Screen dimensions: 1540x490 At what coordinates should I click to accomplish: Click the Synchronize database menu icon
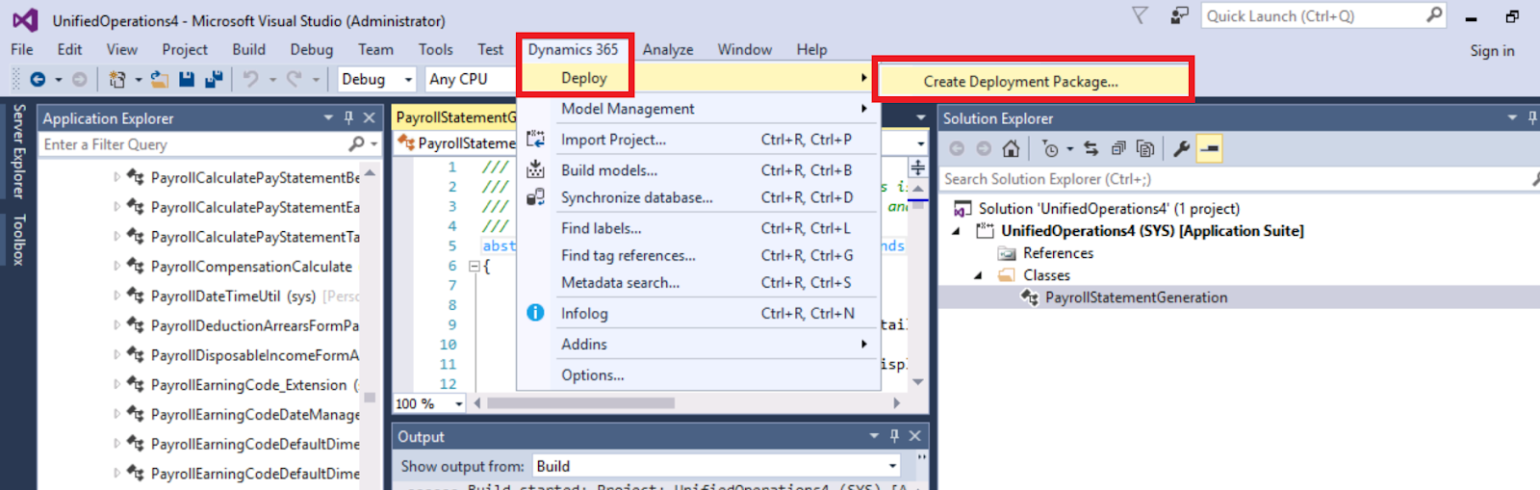[536, 197]
